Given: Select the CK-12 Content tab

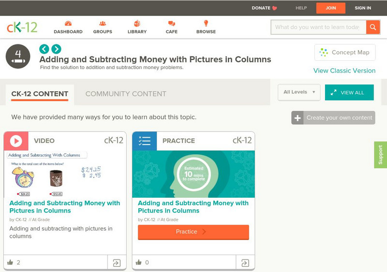Looking at the screenshot, I should [x=40, y=94].
